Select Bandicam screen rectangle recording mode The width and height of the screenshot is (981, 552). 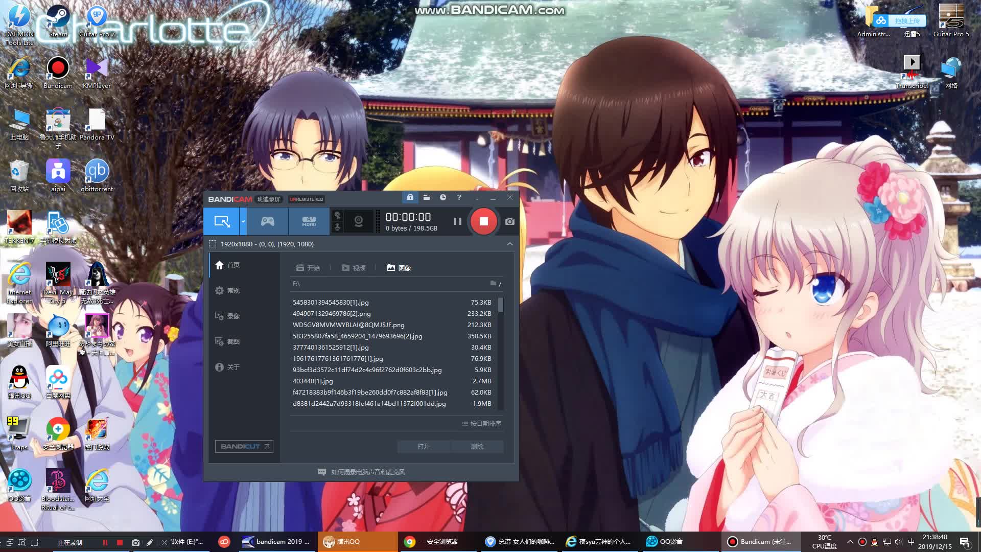(222, 221)
